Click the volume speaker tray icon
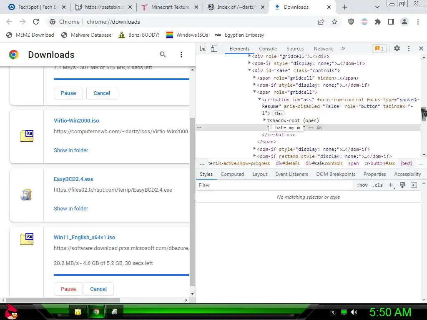The height and width of the screenshot is (320, 427). tap(354, 312)
